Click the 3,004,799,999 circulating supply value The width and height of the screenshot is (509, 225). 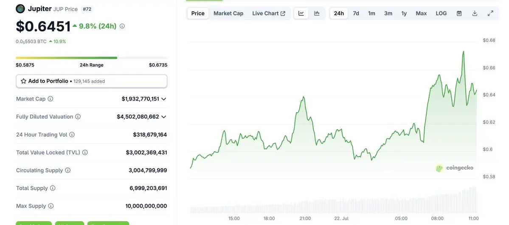(x=148, y=170)
